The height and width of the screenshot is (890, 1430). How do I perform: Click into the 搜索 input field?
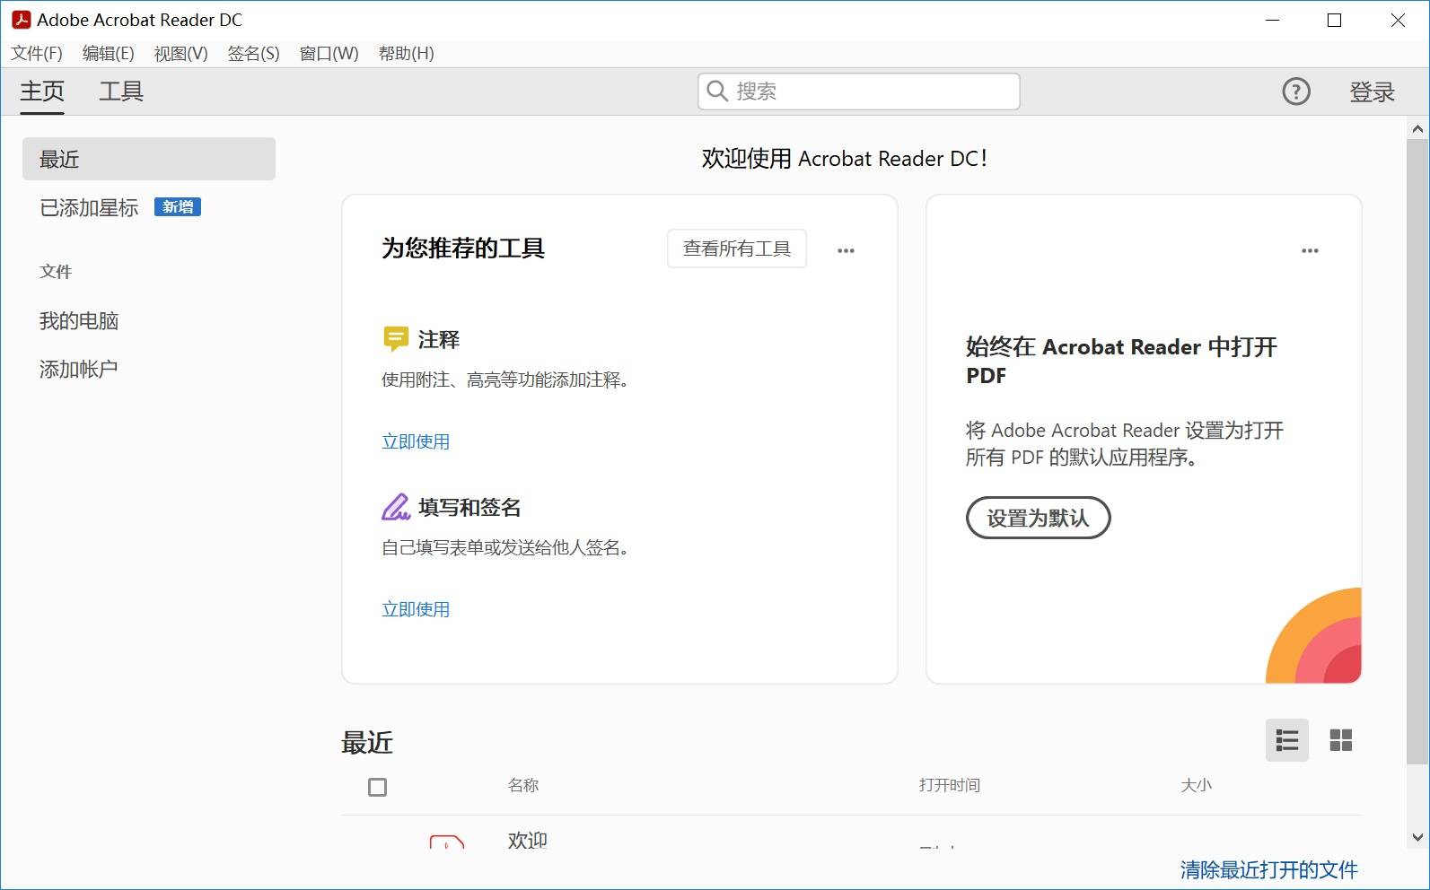pos(871,92)
